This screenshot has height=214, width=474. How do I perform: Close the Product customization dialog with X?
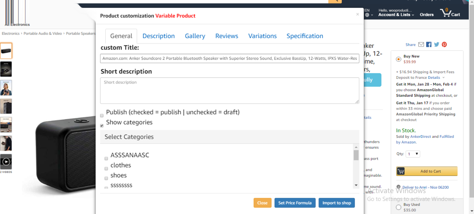(x=357, y=14)
